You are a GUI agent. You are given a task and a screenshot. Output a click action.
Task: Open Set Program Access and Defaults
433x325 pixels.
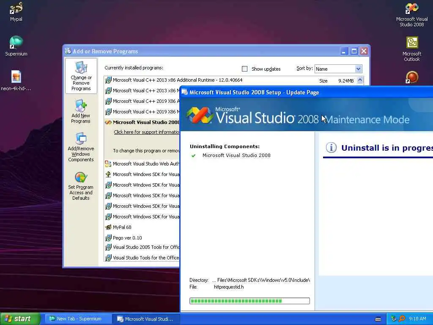point(81,186)
